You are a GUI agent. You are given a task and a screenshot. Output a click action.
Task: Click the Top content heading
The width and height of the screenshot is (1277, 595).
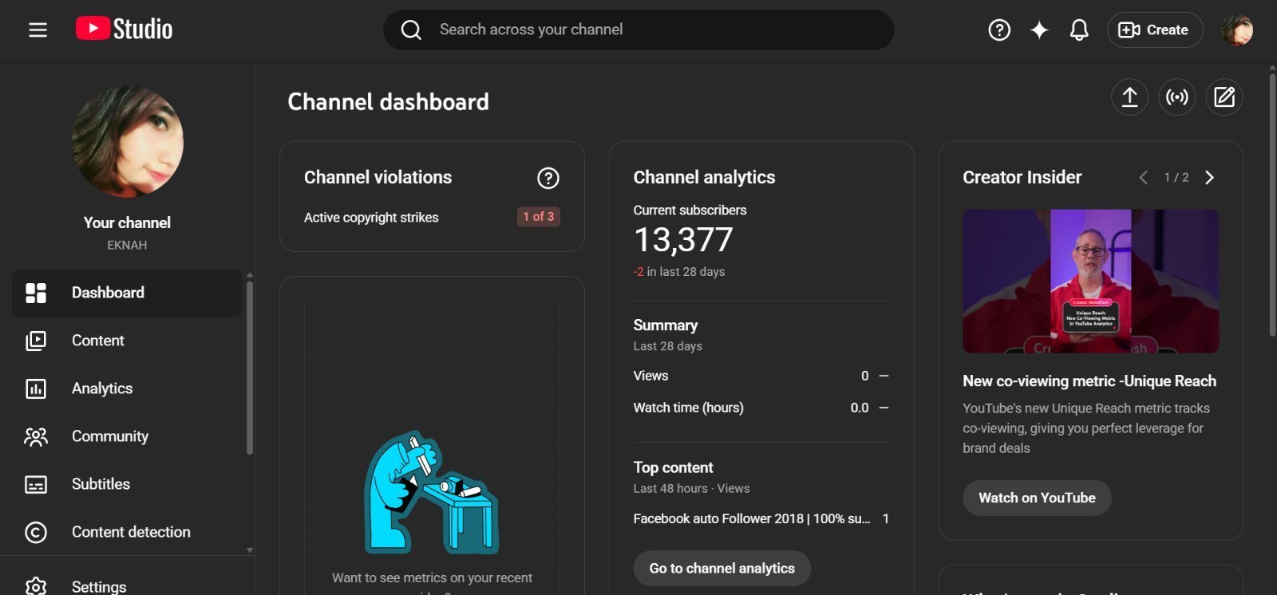point(674,467)
